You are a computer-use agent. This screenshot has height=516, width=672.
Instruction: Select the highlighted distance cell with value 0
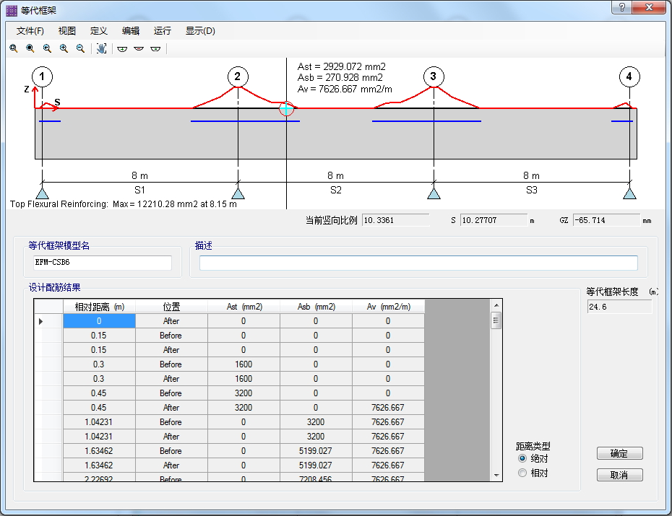click(x=100, y=321)
